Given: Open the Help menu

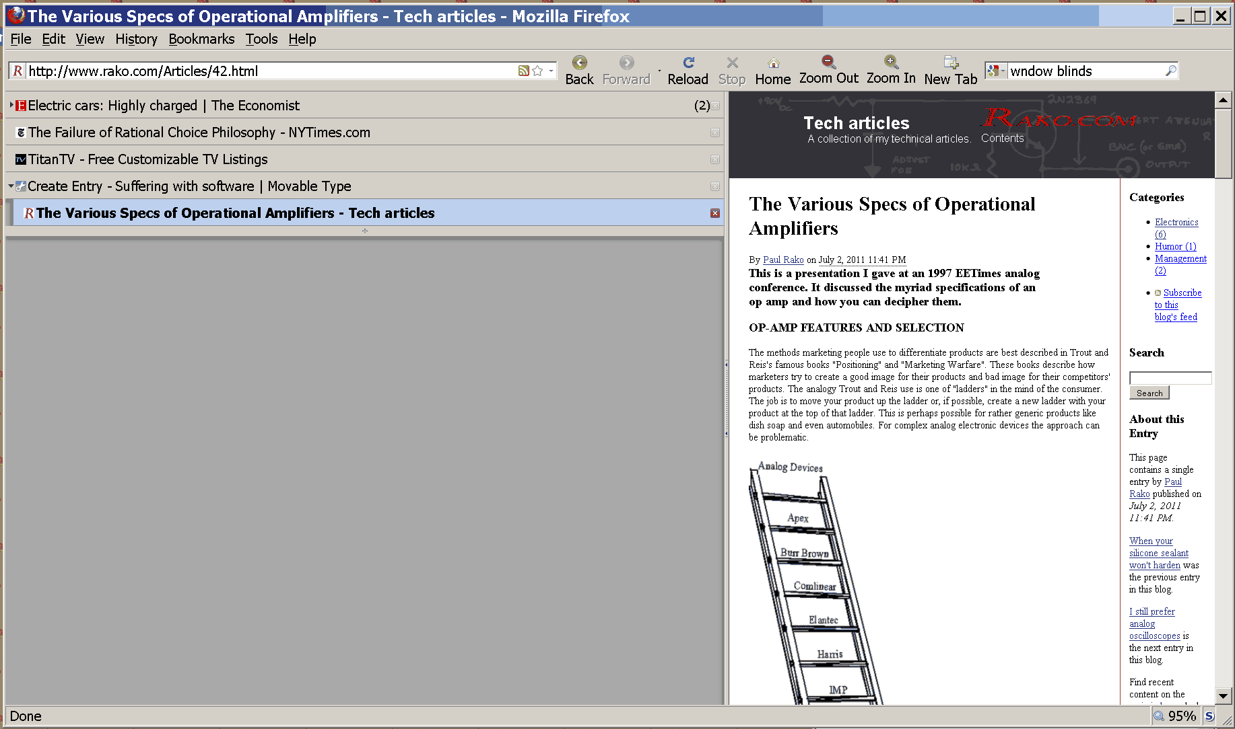Looking at the screenshot, I should [302, 39].
